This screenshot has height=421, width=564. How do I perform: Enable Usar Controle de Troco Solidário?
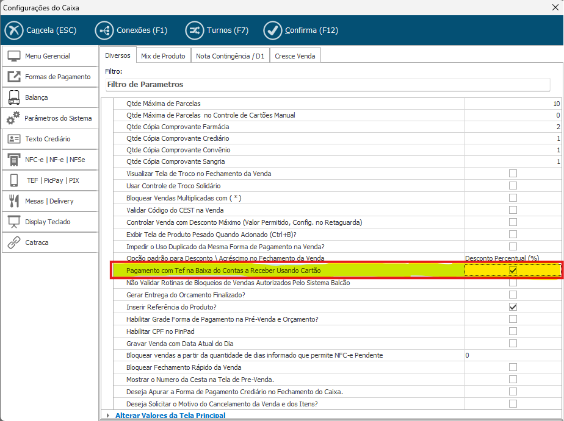[513, 186]
